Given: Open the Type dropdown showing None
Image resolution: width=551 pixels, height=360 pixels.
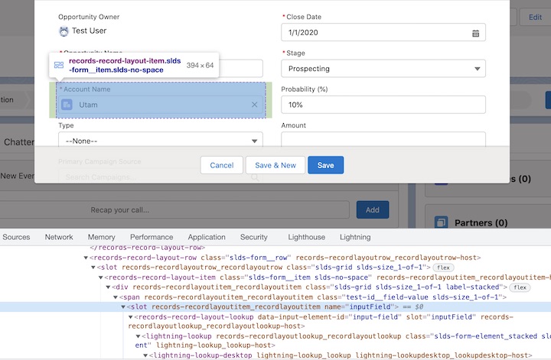Looking at the screenshot, I should tap(161, 141).
